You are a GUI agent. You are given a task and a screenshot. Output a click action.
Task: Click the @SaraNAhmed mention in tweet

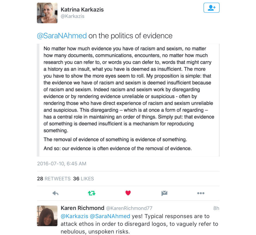click(62, 36)
